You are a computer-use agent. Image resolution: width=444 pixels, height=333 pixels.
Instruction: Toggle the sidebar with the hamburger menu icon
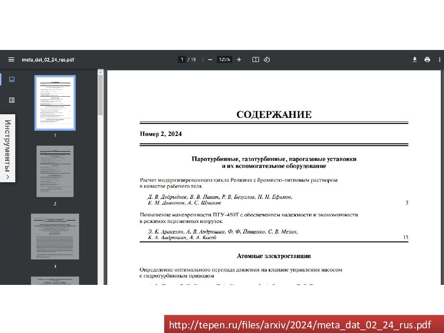pos(11,60)
